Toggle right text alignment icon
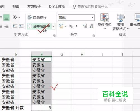This screenshot has height=111, width=140. 6,26
